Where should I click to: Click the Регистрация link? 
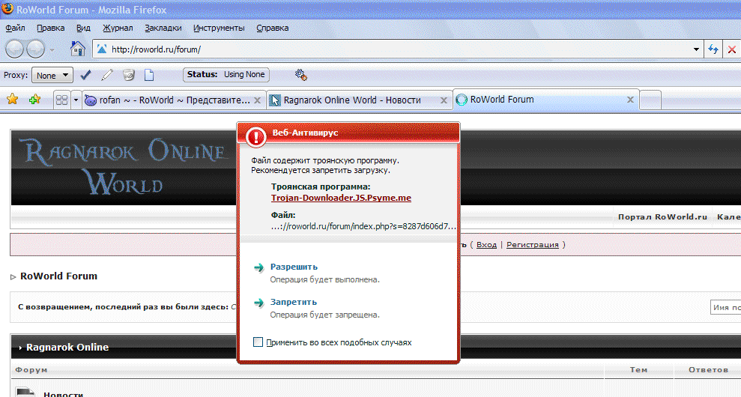click(533, 245)
